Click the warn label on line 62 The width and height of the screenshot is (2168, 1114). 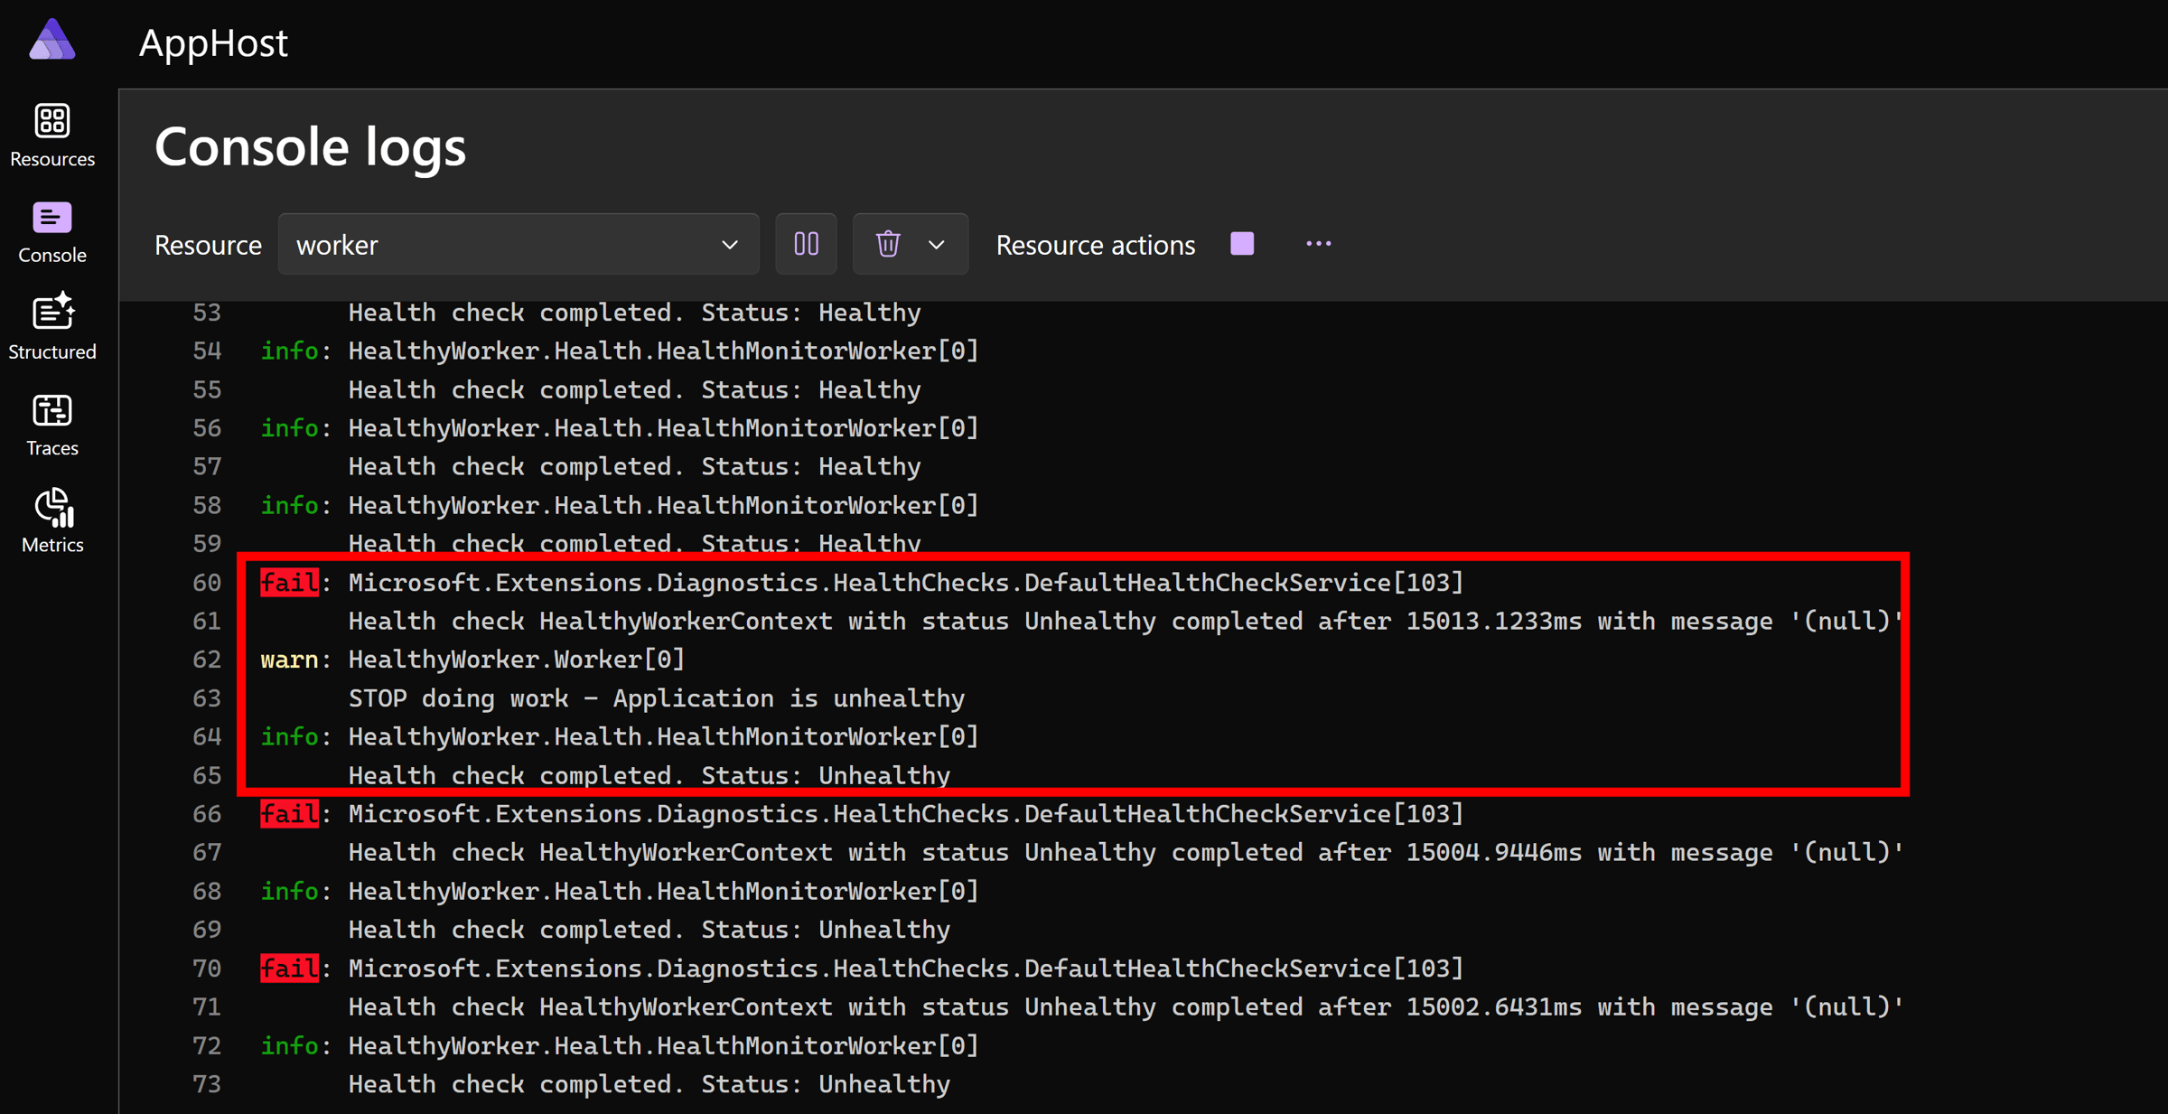pos(289,660)
